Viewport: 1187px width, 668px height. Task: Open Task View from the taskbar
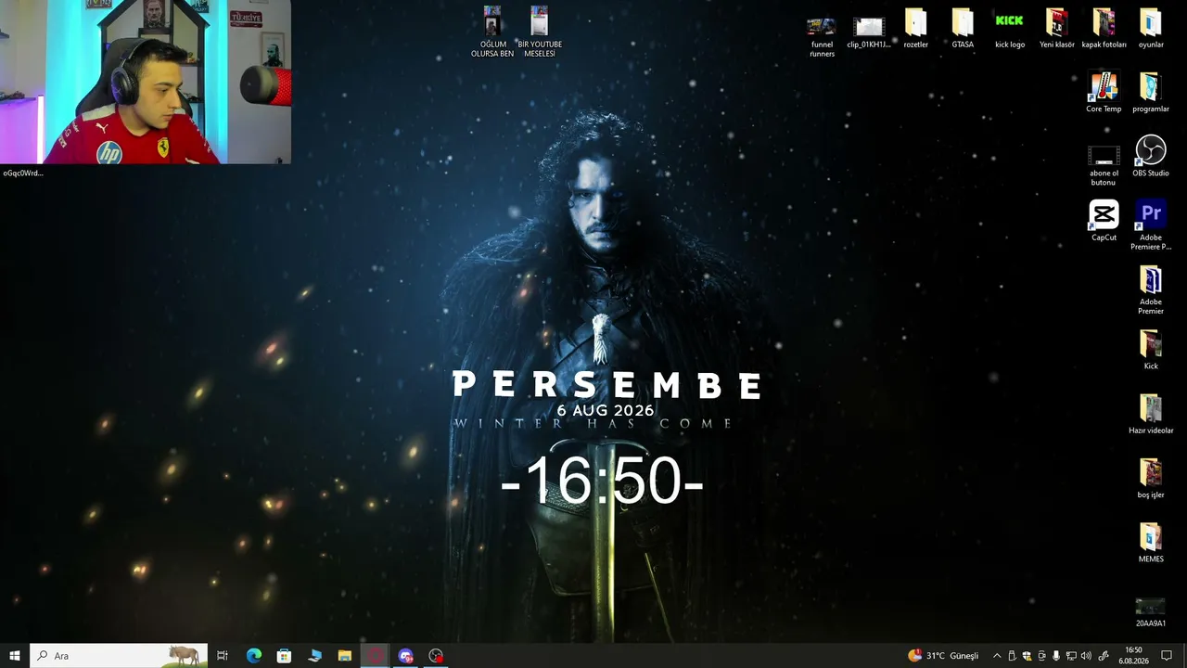tap(223, 656)
